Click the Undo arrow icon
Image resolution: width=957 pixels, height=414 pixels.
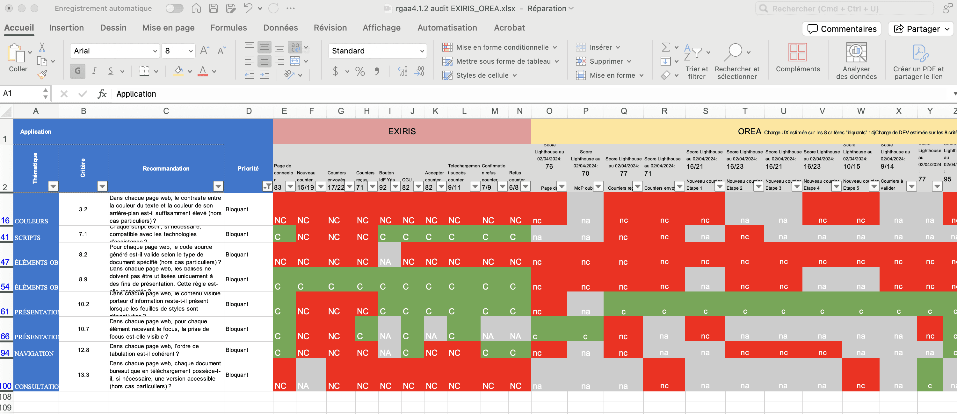point(248,8)
